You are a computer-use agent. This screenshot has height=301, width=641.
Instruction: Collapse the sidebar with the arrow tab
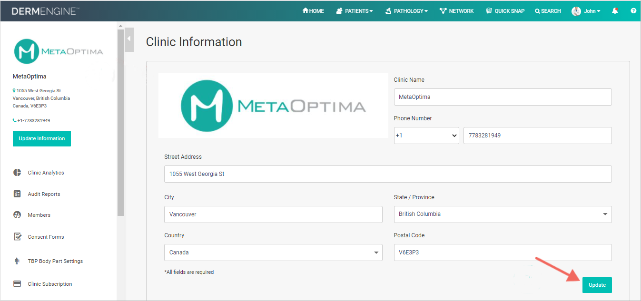(x=129, y=39)
